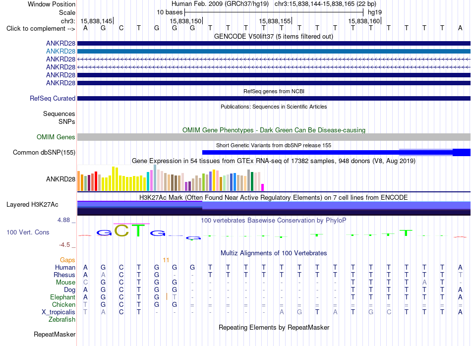Click the orange 11 gap count
Screen dimensions: 471x346
coord(166,260)
